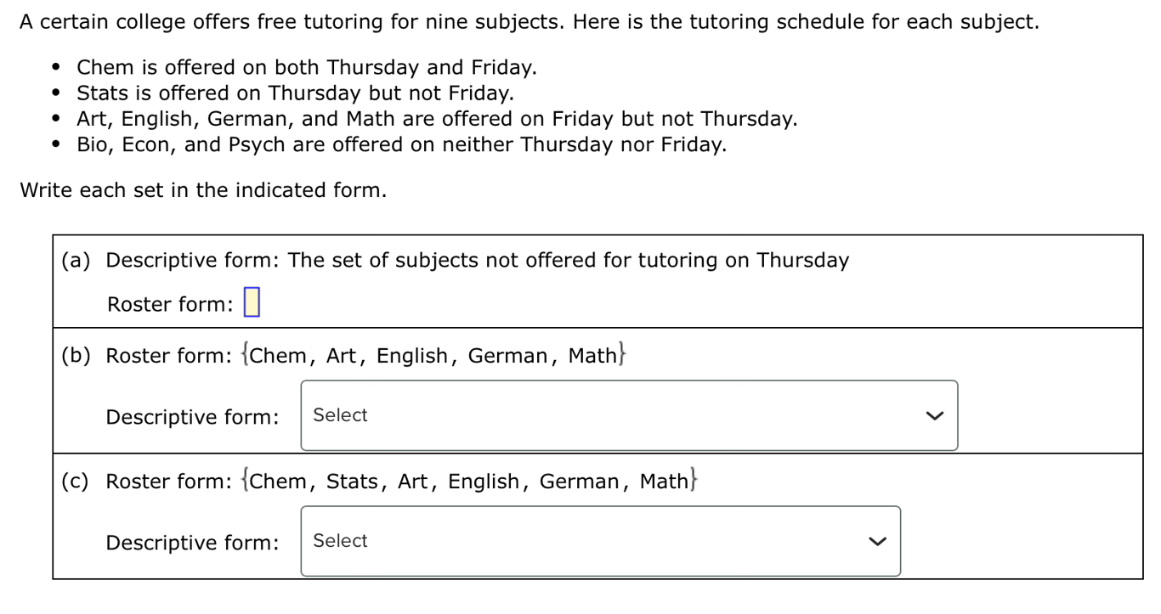Click the 'A certain college offers free tutoring' sentence
Screen dimensions: 1161x614
(x=529, y=22)
